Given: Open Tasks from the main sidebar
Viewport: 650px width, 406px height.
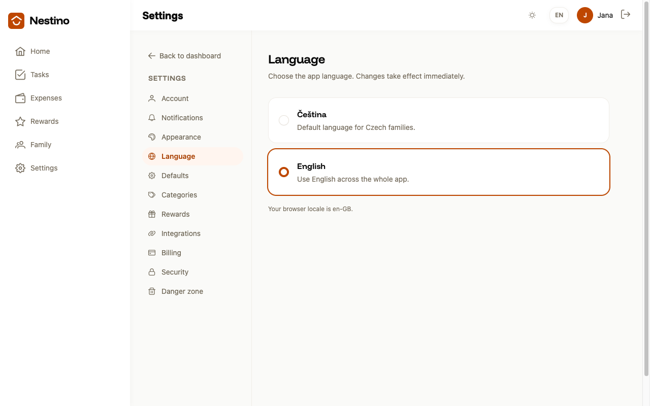Looking at the screenshot, I should tap(65, 75).
